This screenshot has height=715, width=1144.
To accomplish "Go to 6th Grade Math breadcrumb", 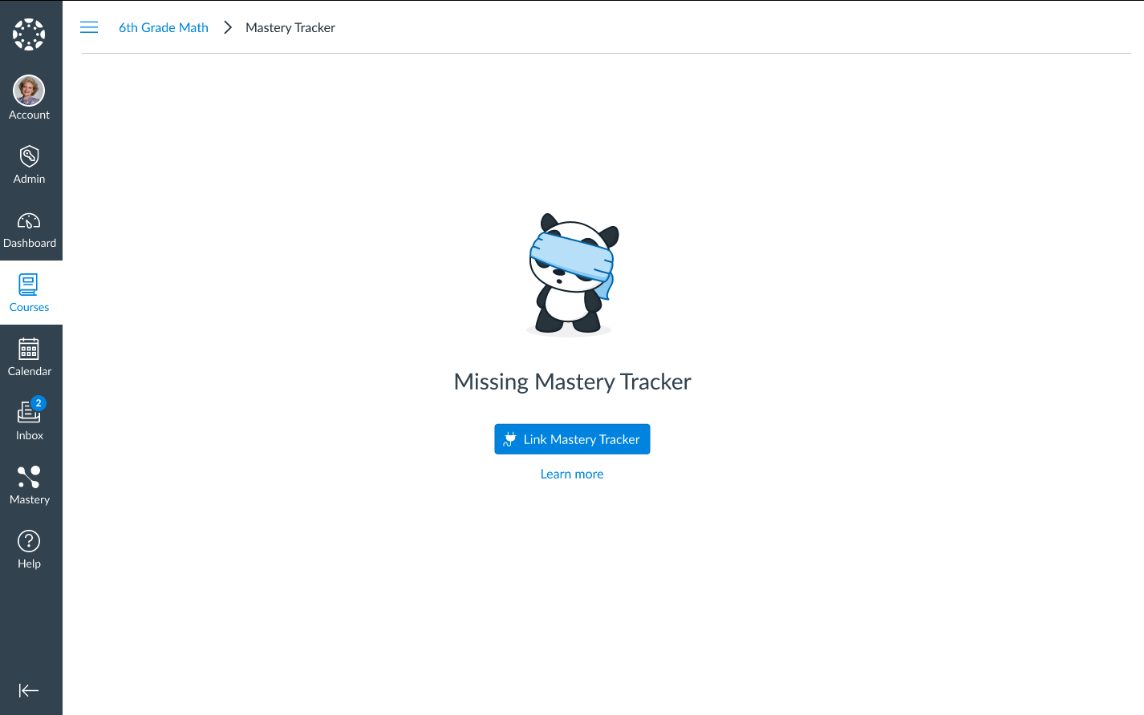I will tap(164, 27).
